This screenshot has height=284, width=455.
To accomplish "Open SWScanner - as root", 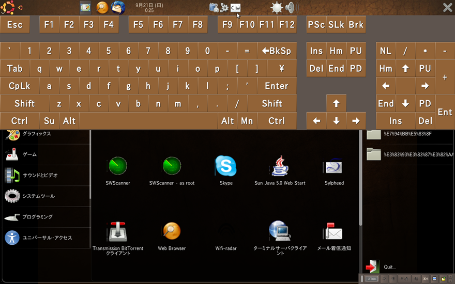I will point(172,167).
